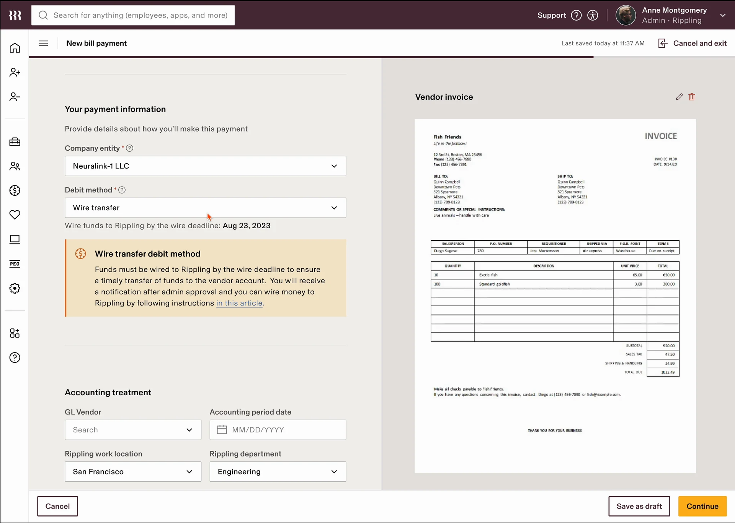Click the user avatar photo

tap(626, 15)
